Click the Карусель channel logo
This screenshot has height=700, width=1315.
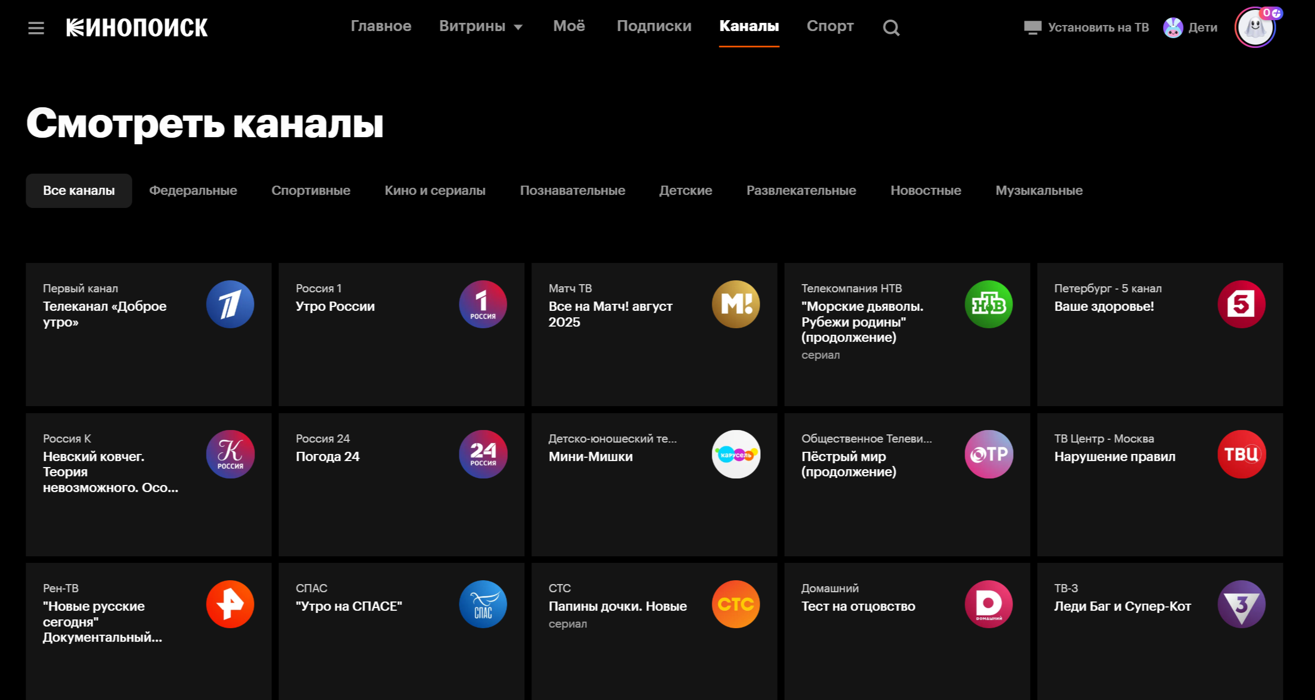pos(736,455)
